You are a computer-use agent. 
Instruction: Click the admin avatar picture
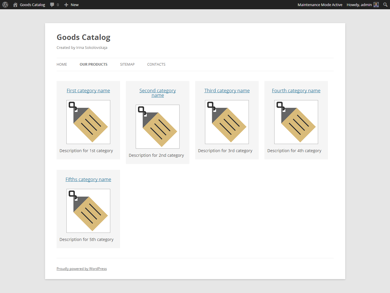[376, 5]
